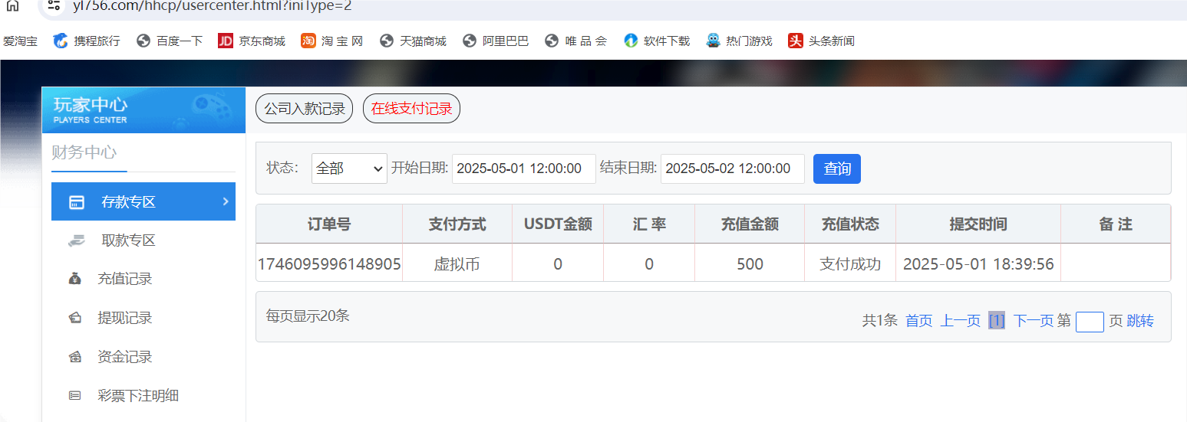
Task: Click the 资金记录 sidebar icon
Action: click(75, 357)
